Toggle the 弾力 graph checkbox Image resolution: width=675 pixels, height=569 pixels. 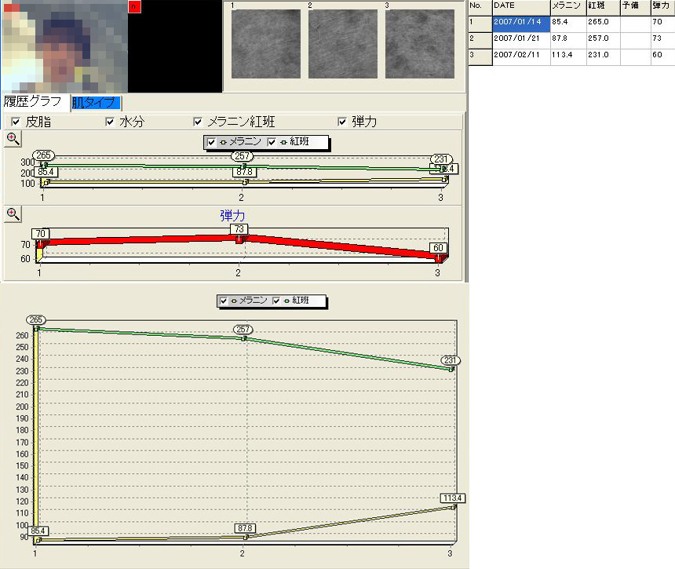(341, 122)
